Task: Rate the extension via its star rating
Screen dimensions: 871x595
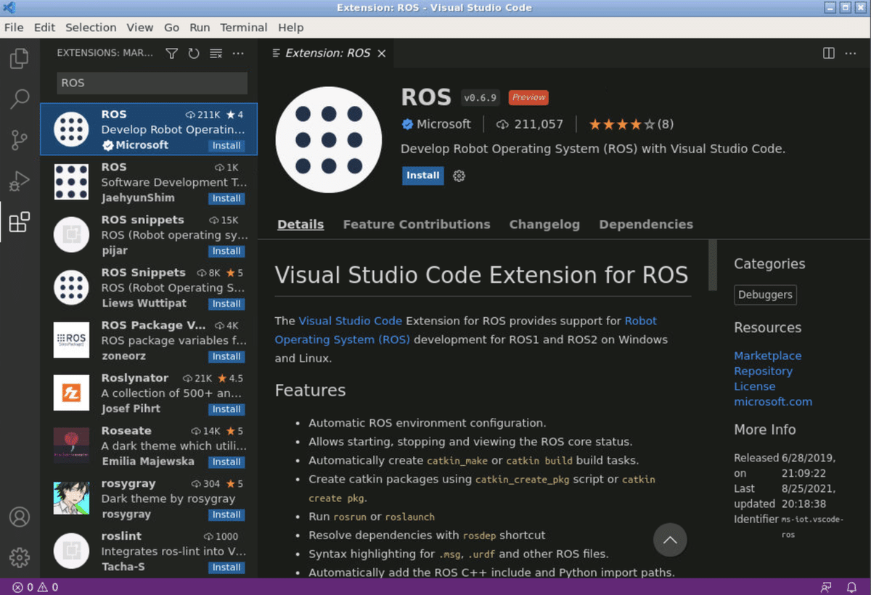Action: (x=631, y=124)
